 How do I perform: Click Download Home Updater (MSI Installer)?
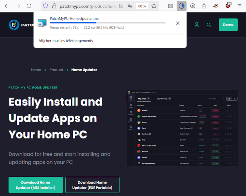[36, 185]
